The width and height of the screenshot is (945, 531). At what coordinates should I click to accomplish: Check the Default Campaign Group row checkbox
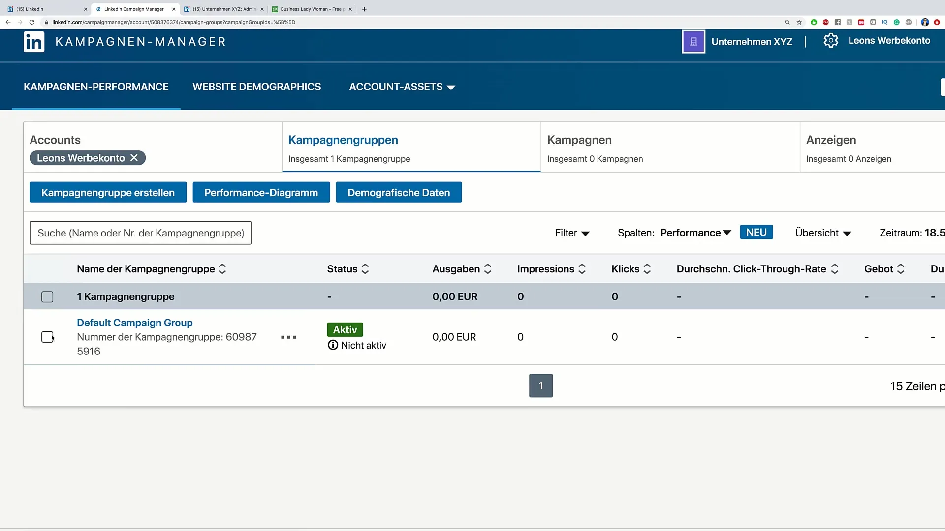[47, 337]
